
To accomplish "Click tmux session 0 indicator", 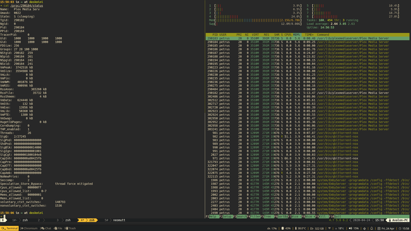I will click(x=3, y=220).
